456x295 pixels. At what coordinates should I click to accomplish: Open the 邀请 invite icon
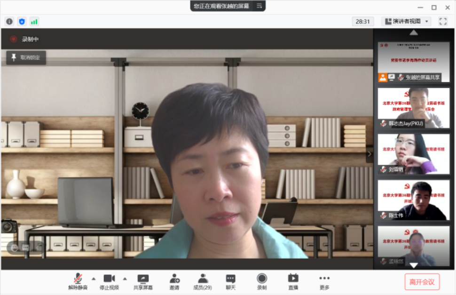coord(174,281)
